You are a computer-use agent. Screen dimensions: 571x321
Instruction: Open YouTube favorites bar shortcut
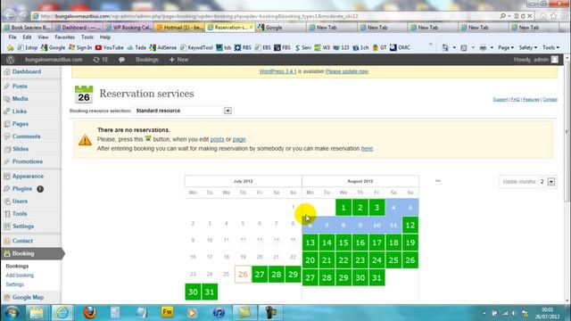109,47
